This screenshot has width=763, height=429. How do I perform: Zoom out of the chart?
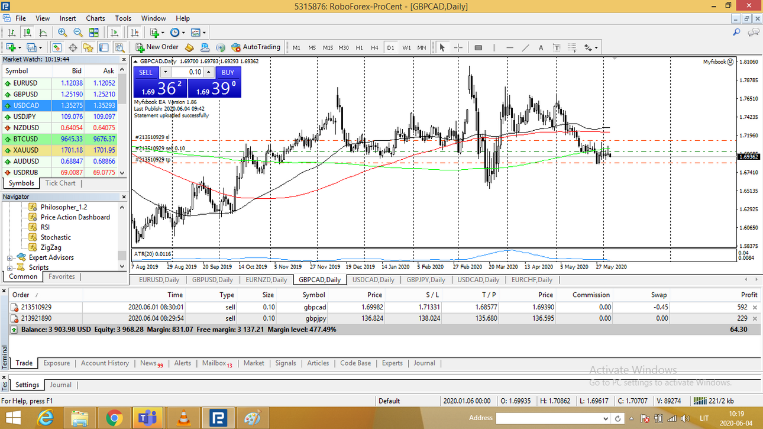pyautogui.click(x=78, y=33)
